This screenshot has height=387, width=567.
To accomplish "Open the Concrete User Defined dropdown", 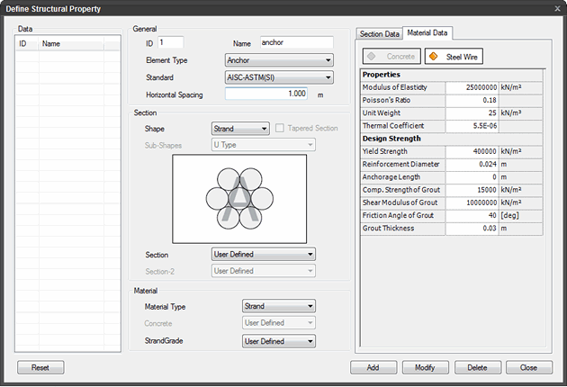I will (x=279, y=322).
